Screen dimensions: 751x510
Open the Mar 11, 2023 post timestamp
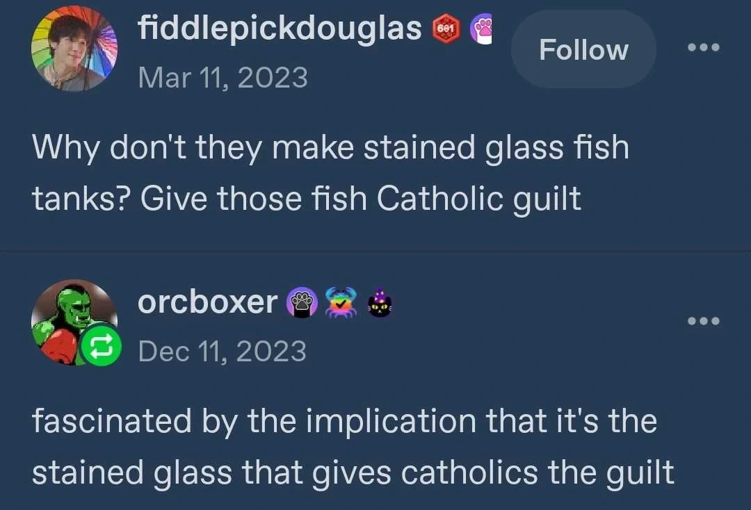coord(223,76)
